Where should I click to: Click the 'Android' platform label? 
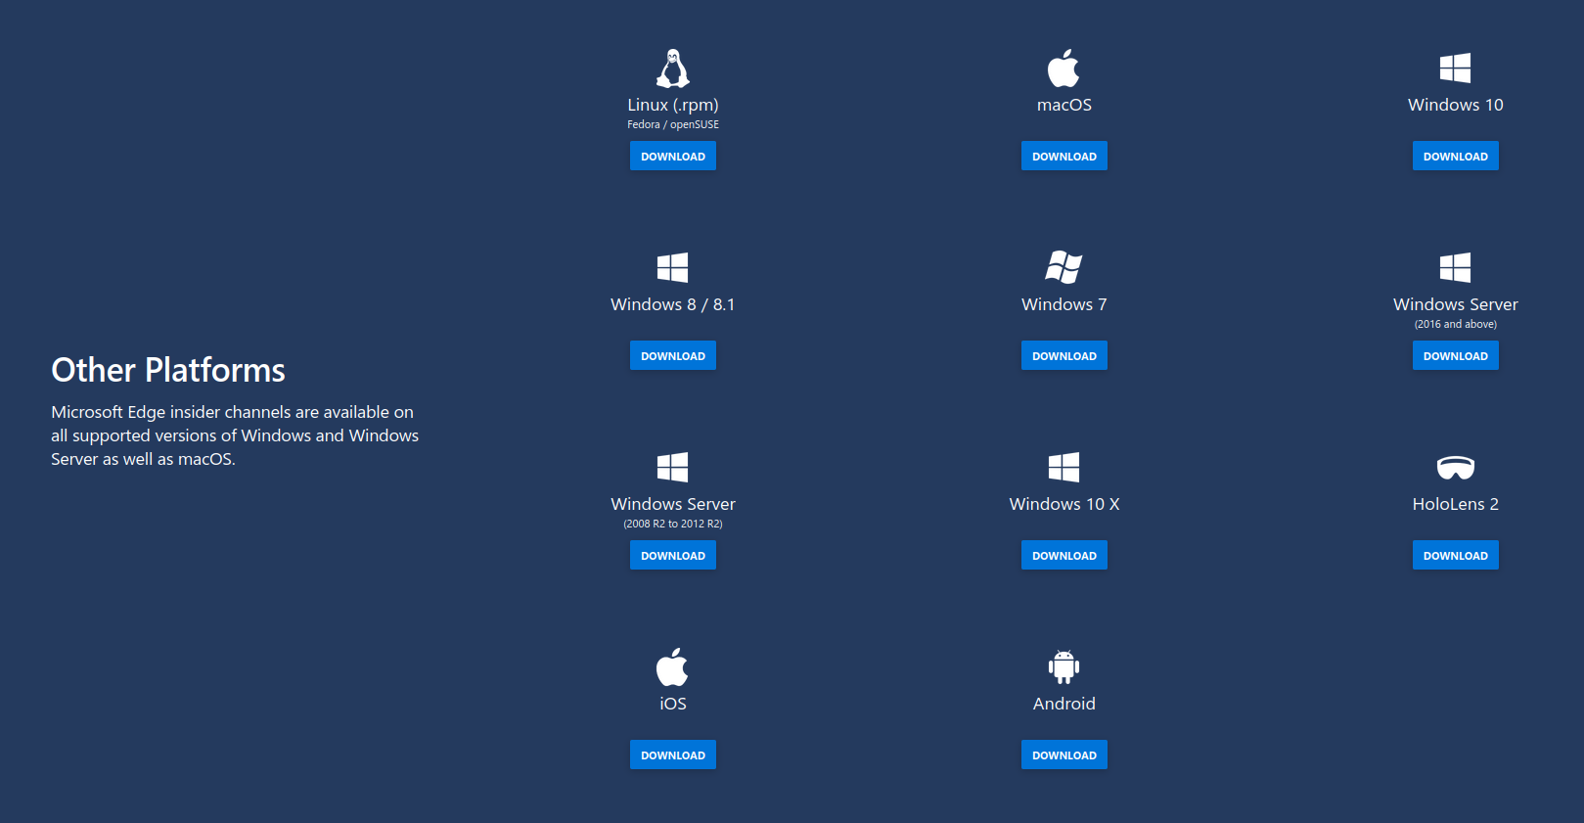(1064, 704)
